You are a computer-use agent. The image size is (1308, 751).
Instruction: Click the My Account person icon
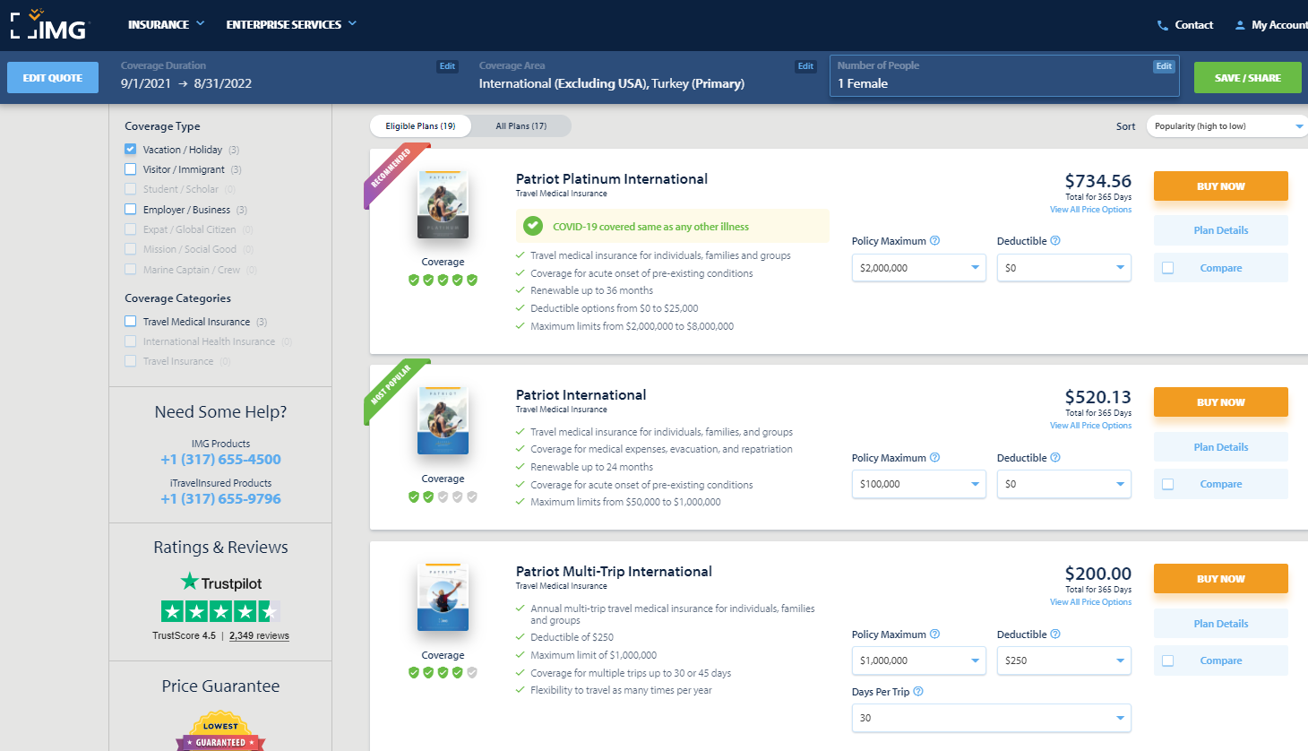tap(1240, 25)
